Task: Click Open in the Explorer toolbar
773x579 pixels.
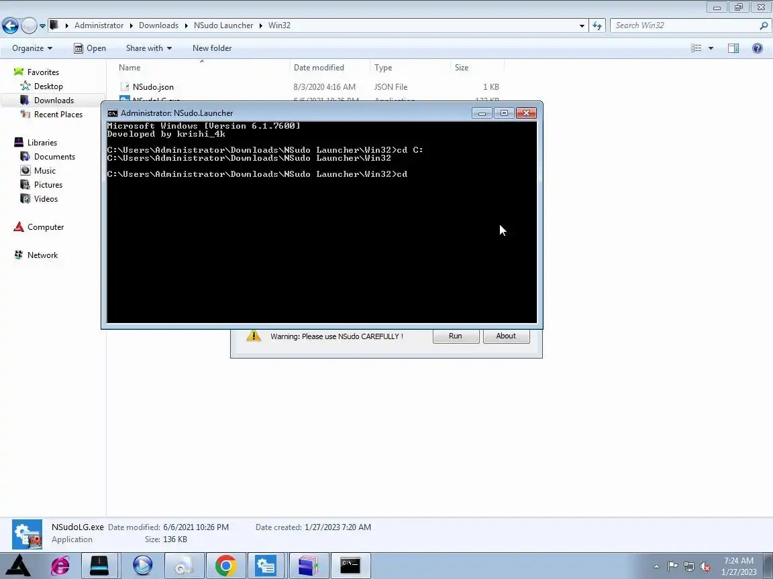Action: [90, 48]
